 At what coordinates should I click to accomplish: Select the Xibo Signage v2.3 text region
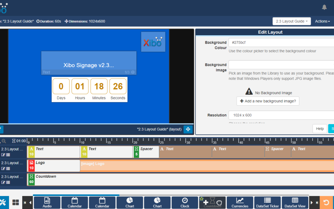[x=89, y=63]
